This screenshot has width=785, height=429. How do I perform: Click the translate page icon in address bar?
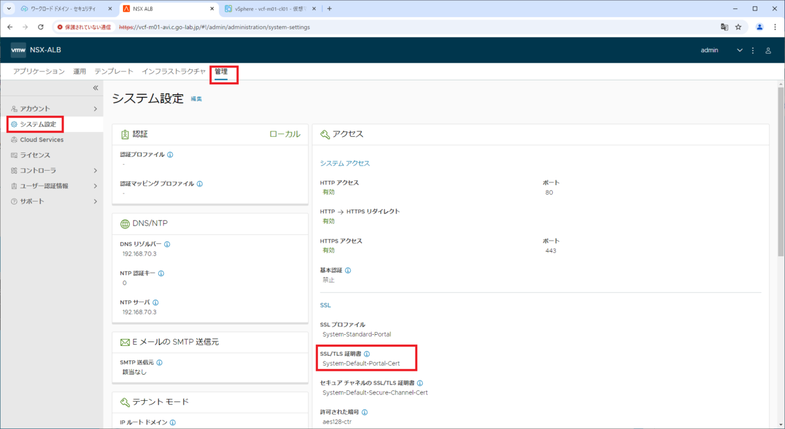tap(724, 27)
